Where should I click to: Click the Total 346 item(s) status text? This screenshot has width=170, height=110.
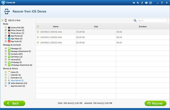coord(70,103)
